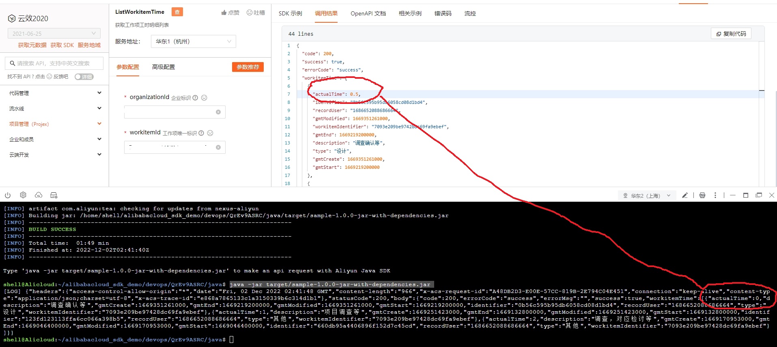Click the search magnifier icon

12,63
